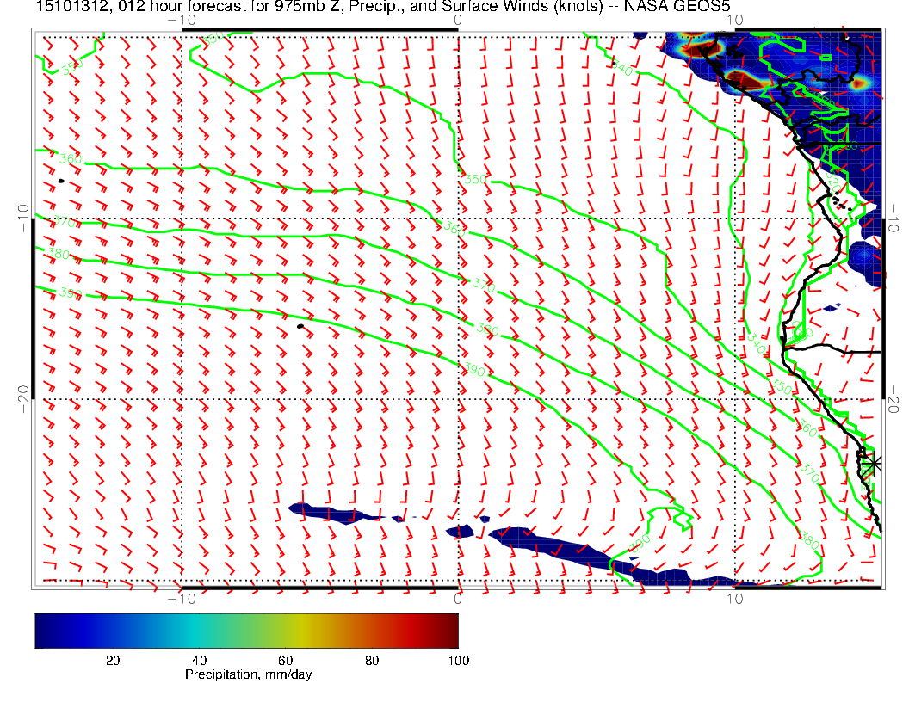Click the colorbar tick label 60
909x702 pixels.
point(285,660)
